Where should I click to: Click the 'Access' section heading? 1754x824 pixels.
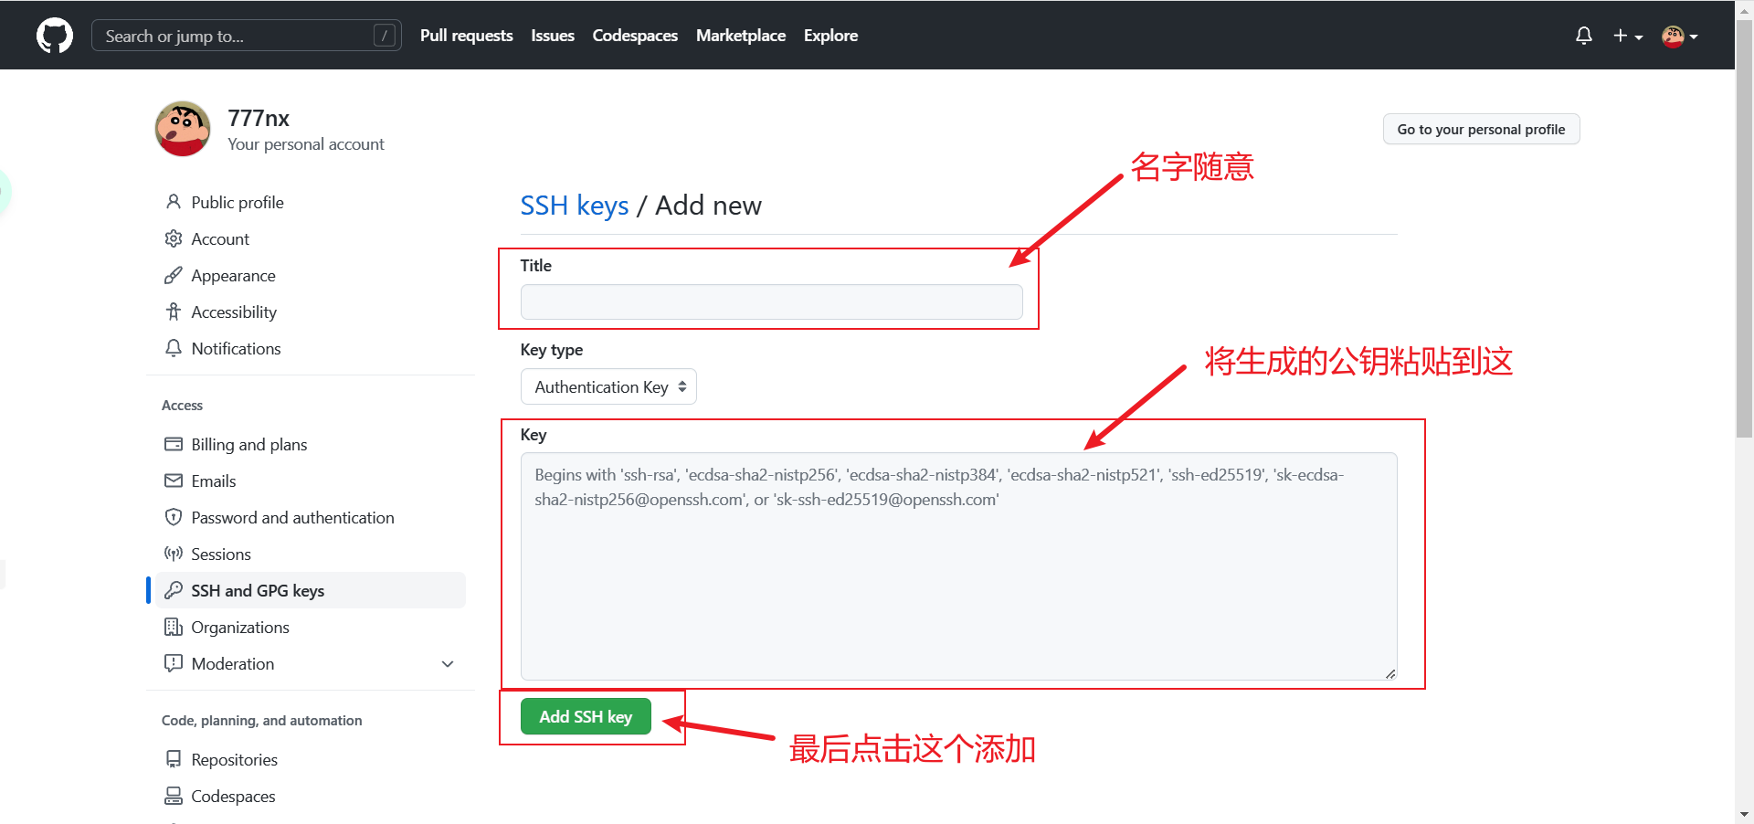(182, 405)
